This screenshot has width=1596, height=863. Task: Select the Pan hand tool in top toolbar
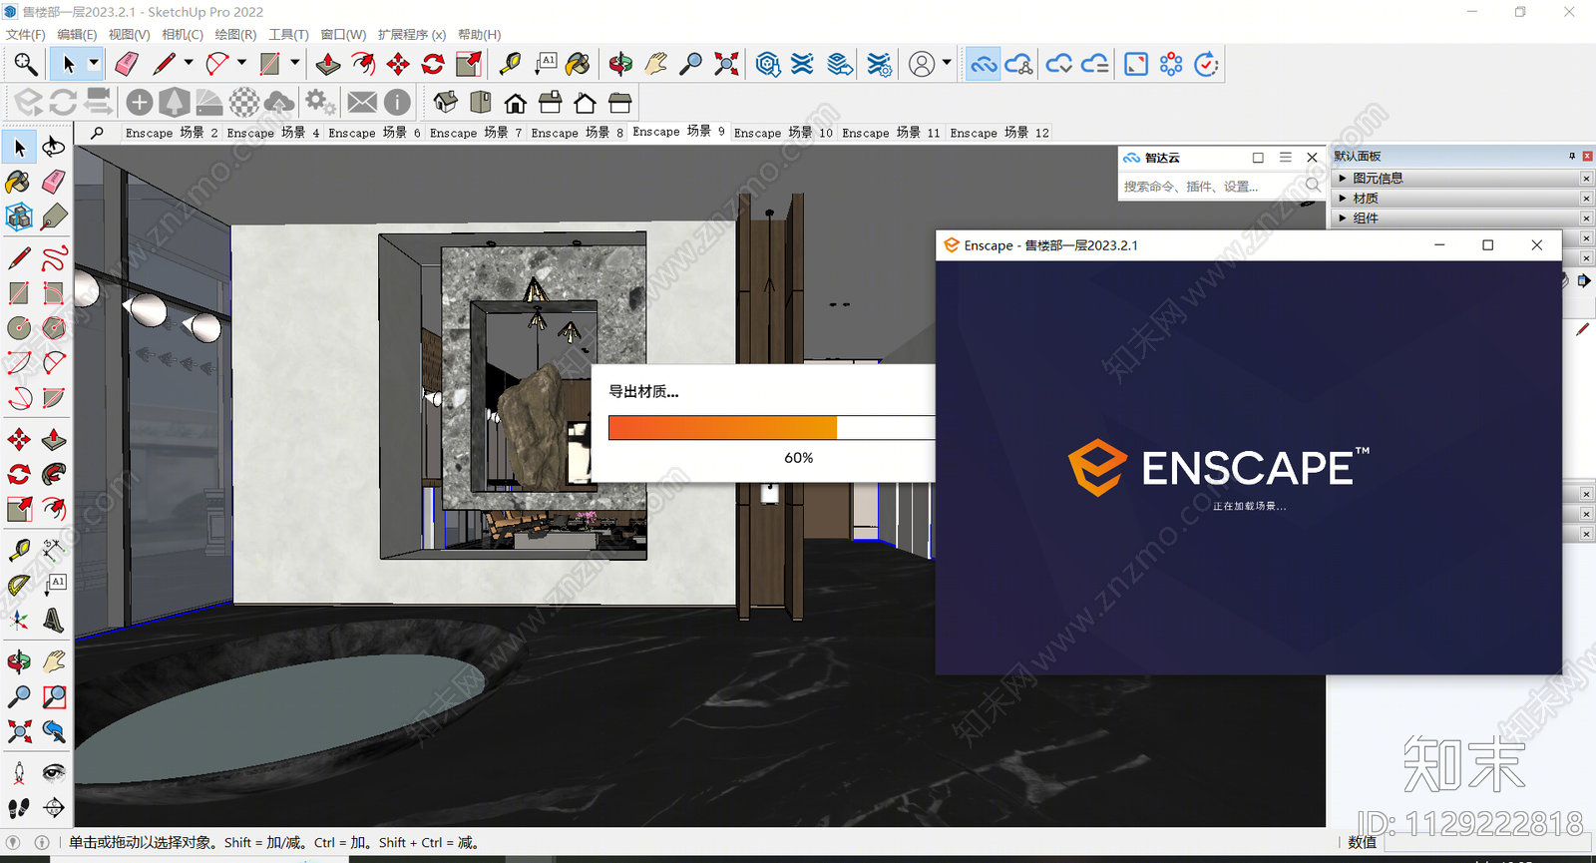(x=655, y=65)
